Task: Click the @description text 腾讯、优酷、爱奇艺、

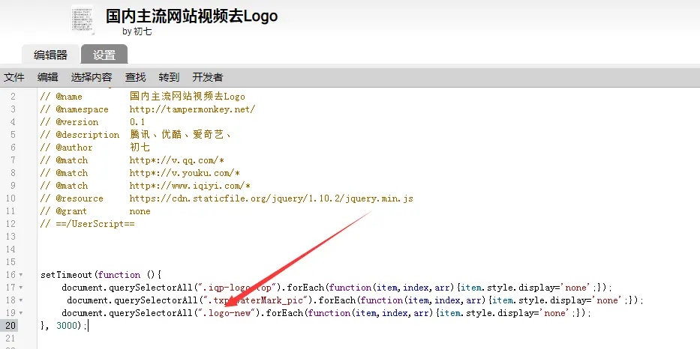Action: pyautogui.click(x=181, y=135)
